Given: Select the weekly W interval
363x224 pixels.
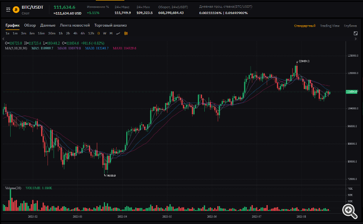Looking at the screenshot, I should click(105, 33).
